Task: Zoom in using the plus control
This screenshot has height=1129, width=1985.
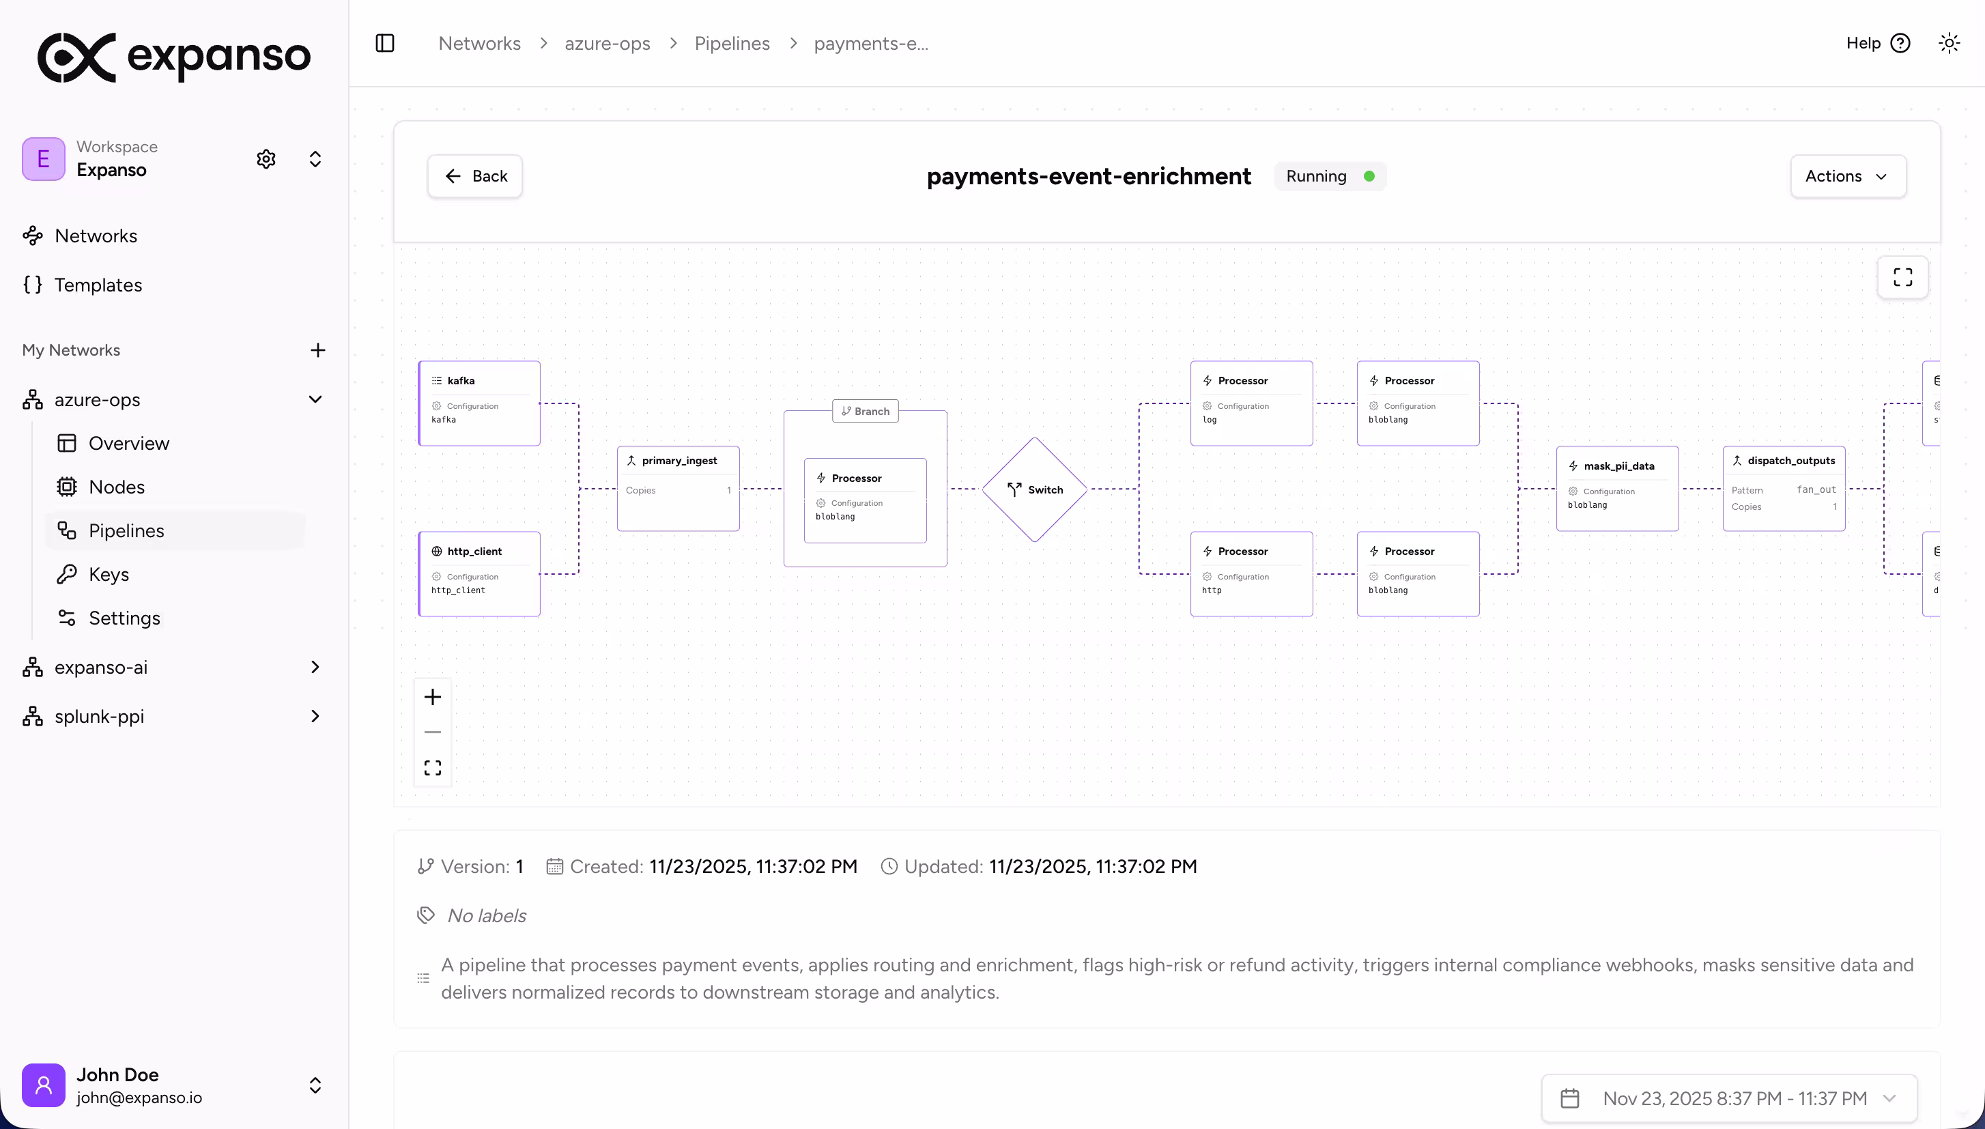Action: pyautogui.click(x=432, y=696)
